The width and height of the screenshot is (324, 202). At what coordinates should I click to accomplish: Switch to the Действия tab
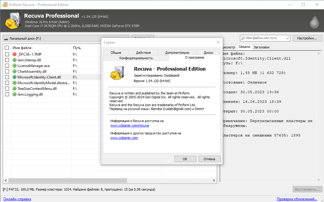[143, 53]
